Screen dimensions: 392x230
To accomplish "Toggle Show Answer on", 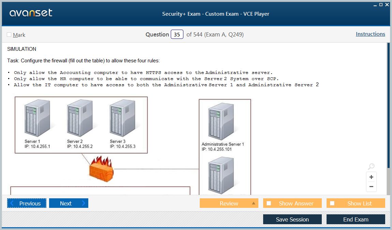I will coord(269,203).
